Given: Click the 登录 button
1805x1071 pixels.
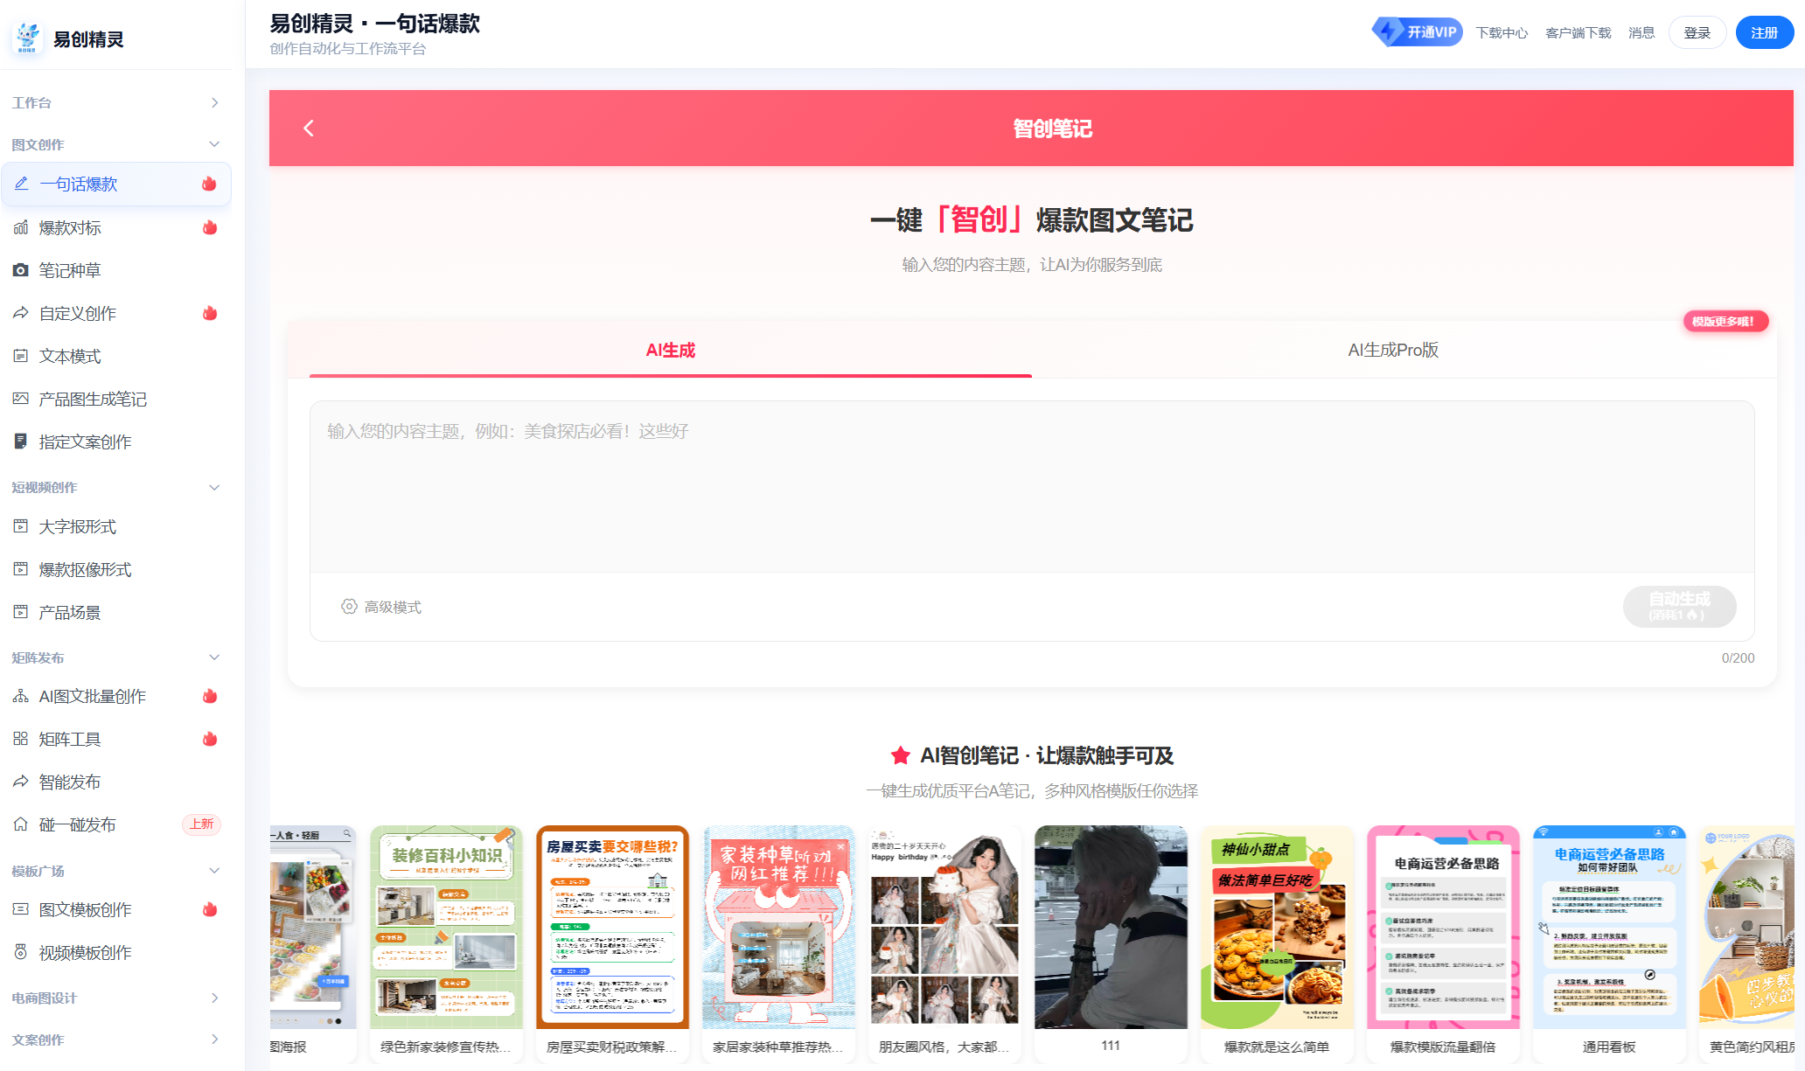Looking at the screenshot, I should click(x=1697, y=32).
